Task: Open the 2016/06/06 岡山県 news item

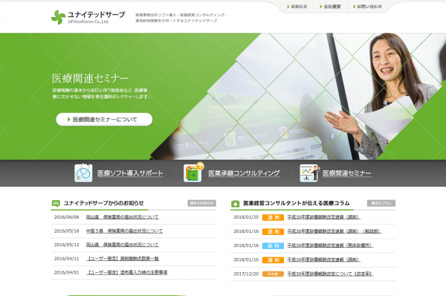Action: coord(123,217)
